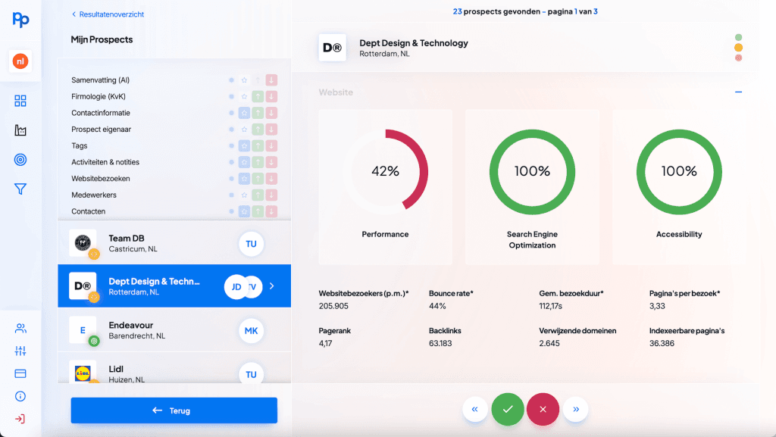Screen dimensions: 776x437
Task: Click the red reject X button
Action: coord(543,410)
